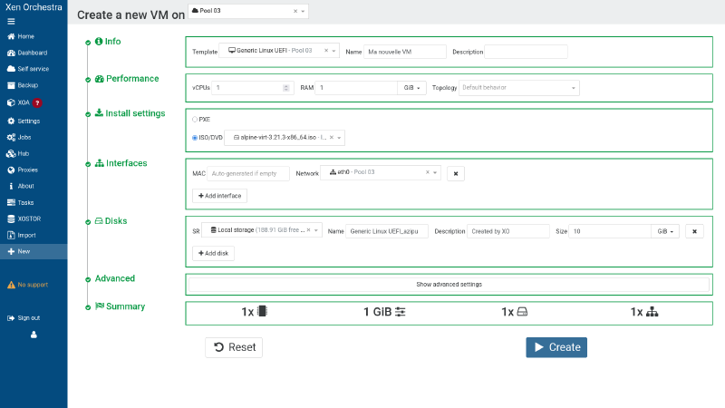Viewport: 725px width, 408px height.
Task: Click the VM Name input field
Action: [405, 52]
